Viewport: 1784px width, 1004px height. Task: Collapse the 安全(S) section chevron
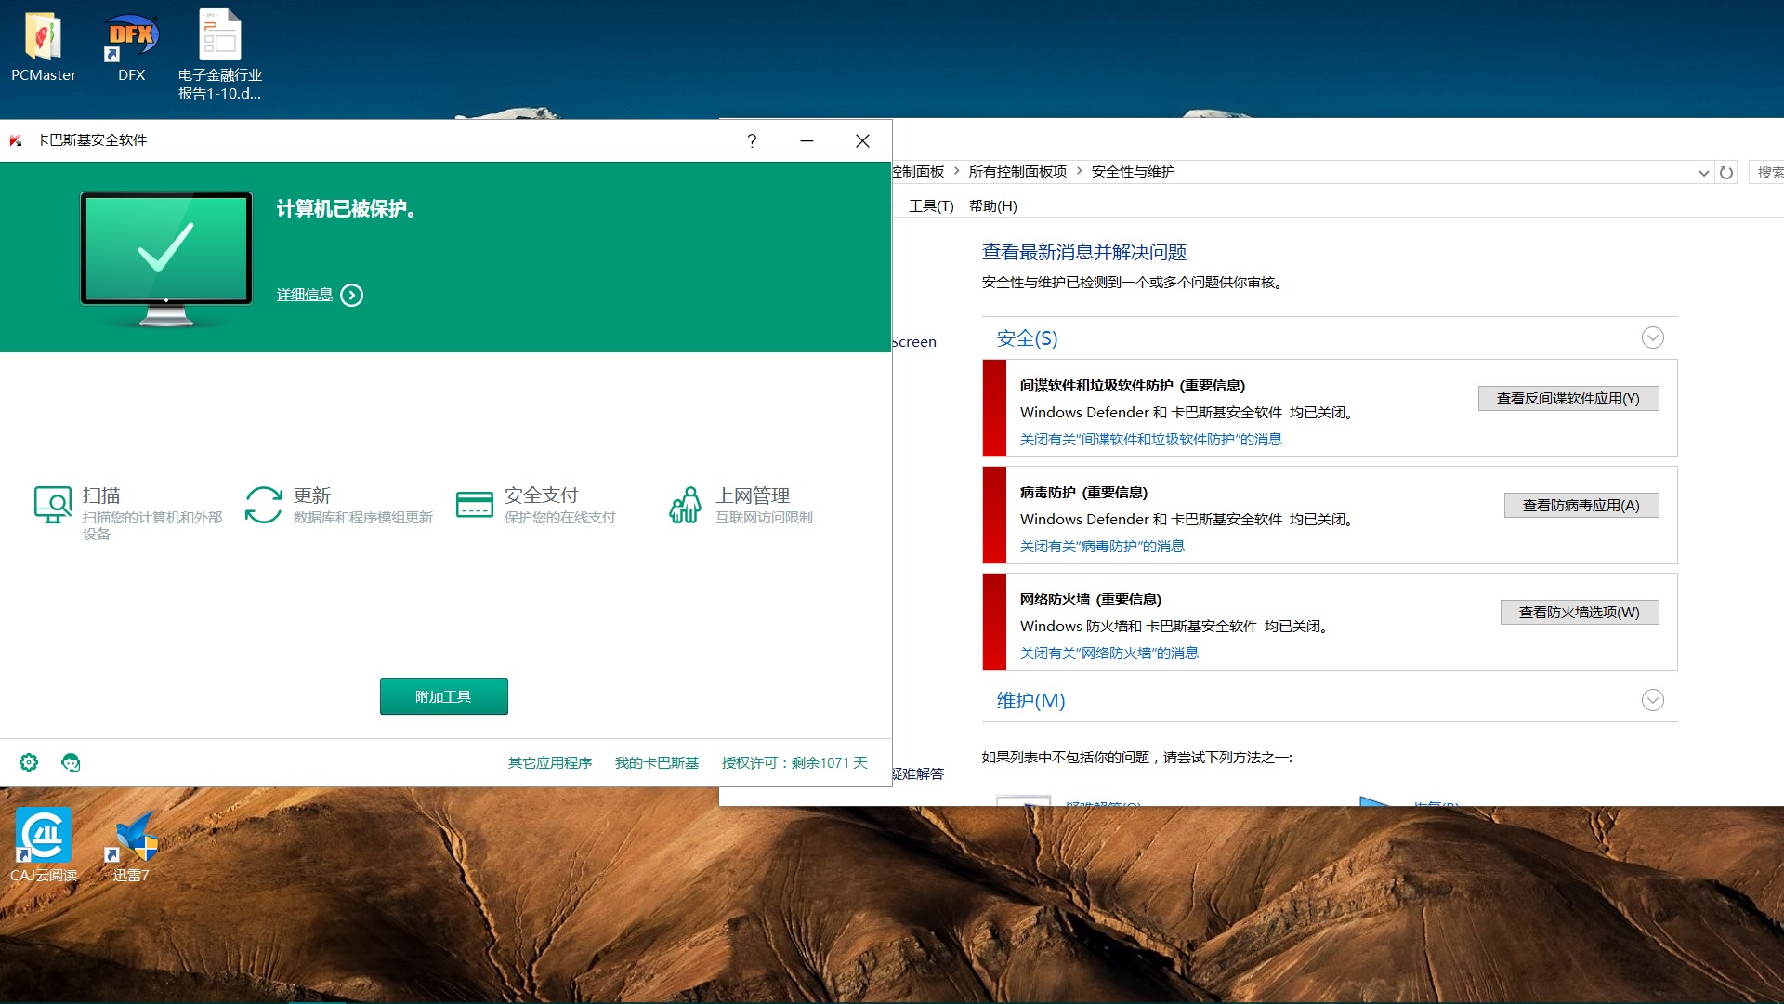tap(1652, 337)
